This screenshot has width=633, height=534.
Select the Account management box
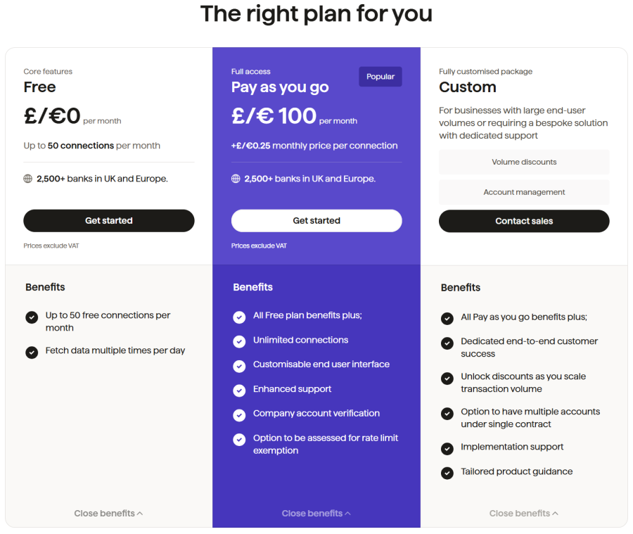524,192
